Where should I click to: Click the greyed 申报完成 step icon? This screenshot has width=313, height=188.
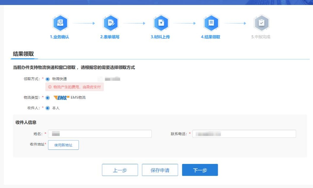(x=261, y=23)
